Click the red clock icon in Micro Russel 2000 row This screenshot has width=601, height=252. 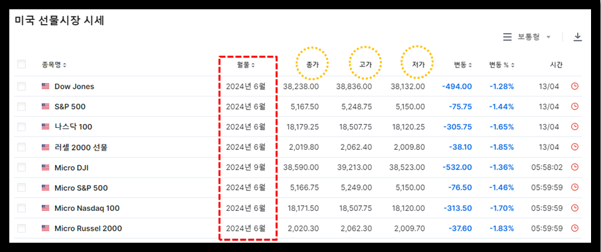[574, 228]
